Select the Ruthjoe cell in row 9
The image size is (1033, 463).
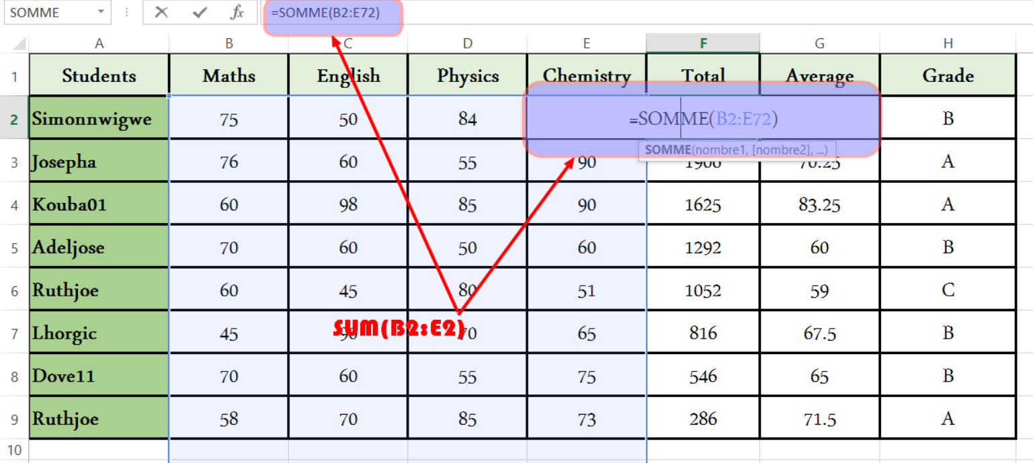[x=99, y=419]
